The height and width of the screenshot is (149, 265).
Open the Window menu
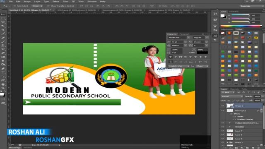coord(92,1)
